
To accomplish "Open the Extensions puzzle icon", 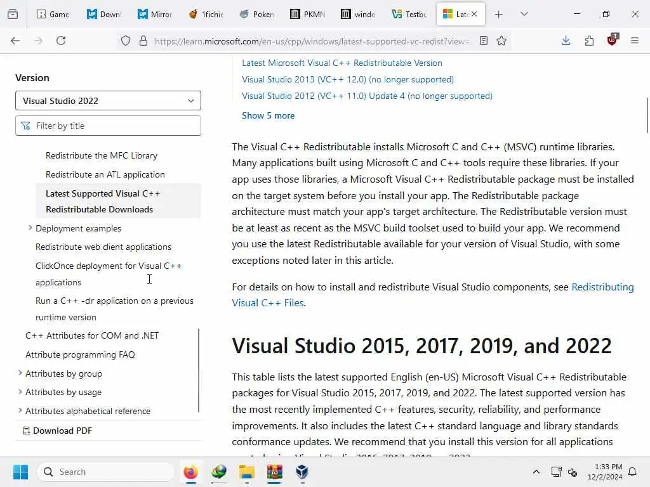I will (x=589, y=41).
